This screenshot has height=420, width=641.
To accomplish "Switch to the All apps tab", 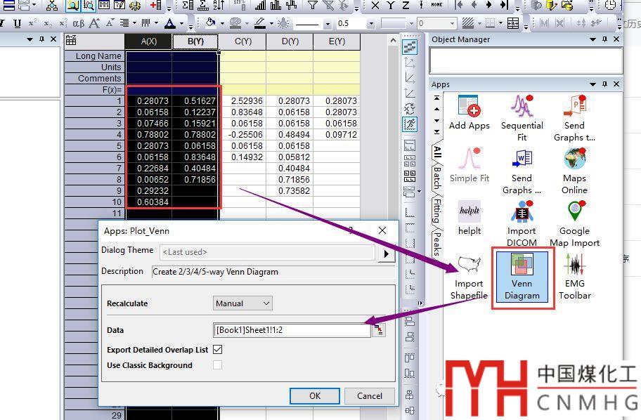I will click(x=437, y=151).
